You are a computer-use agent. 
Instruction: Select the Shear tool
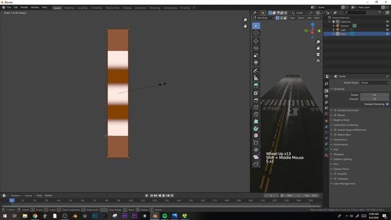[x=256, y=157]
